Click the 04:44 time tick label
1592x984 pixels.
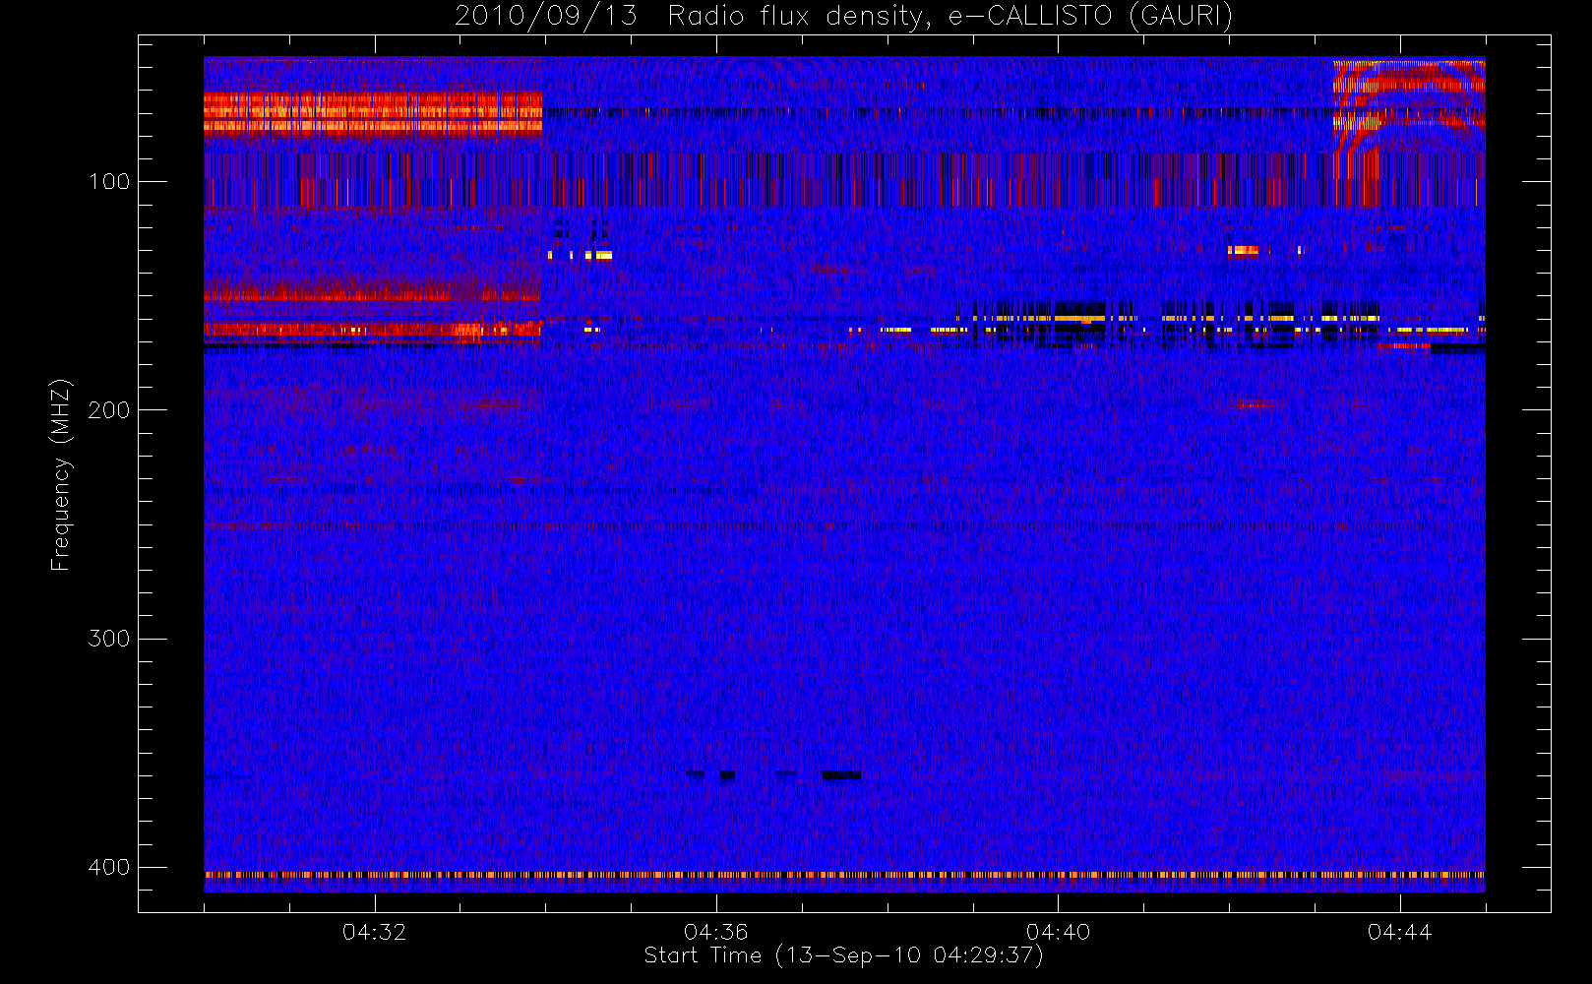[1399, 932]
